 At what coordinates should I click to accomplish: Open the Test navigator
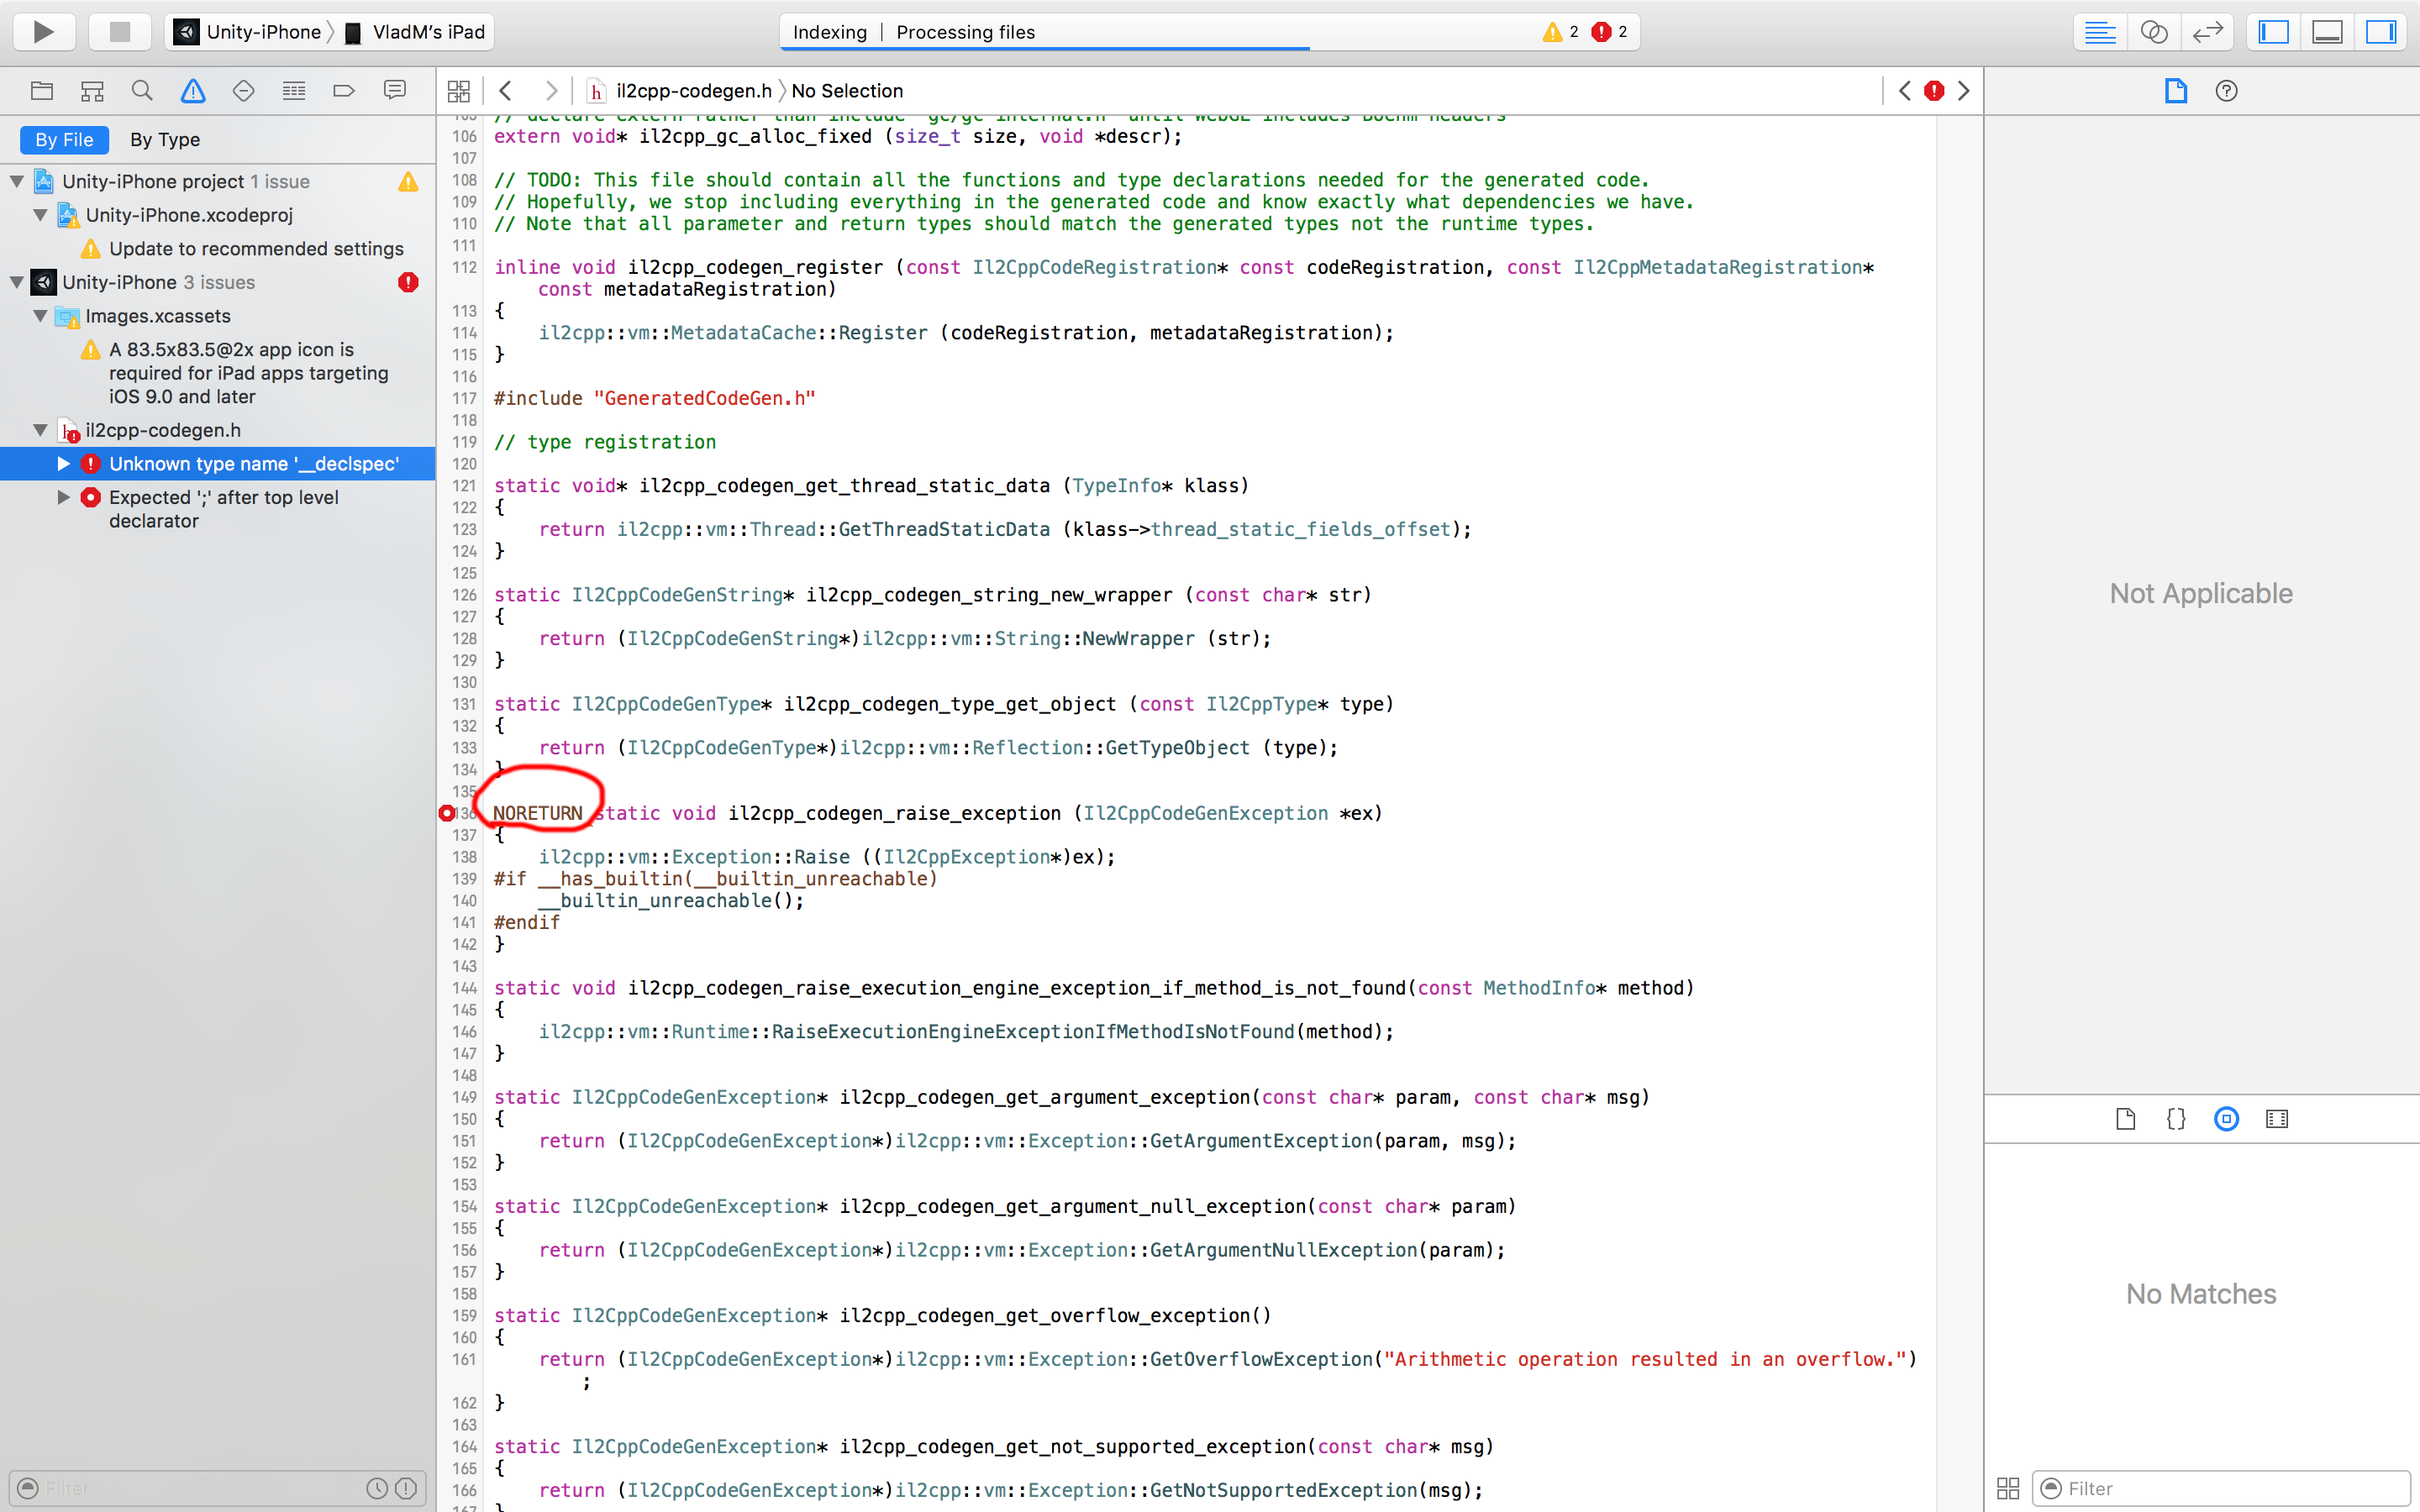click(x=243, y=91)
